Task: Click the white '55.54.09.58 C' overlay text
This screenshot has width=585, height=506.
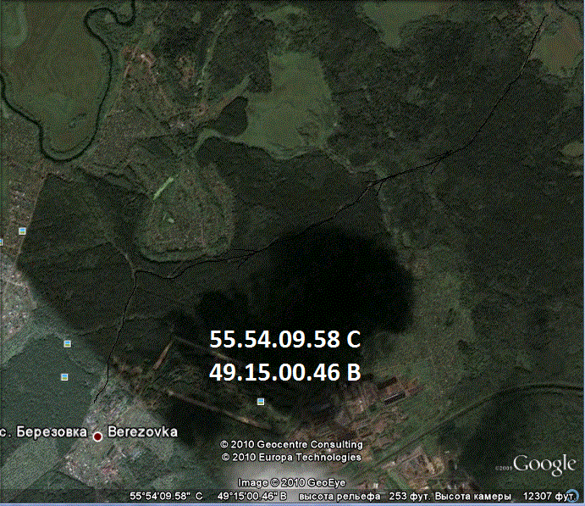Action: [x=285, y=340]
